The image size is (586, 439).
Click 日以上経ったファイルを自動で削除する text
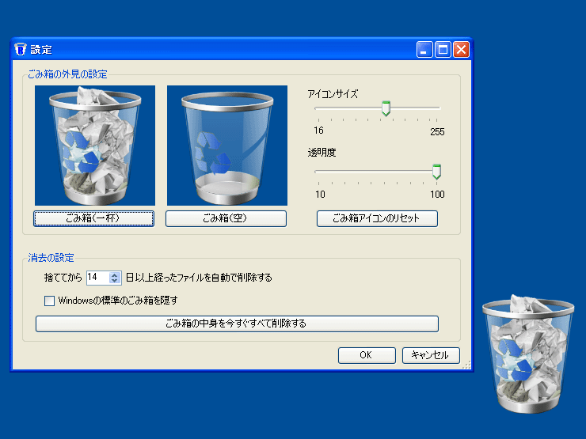point(199,278)
